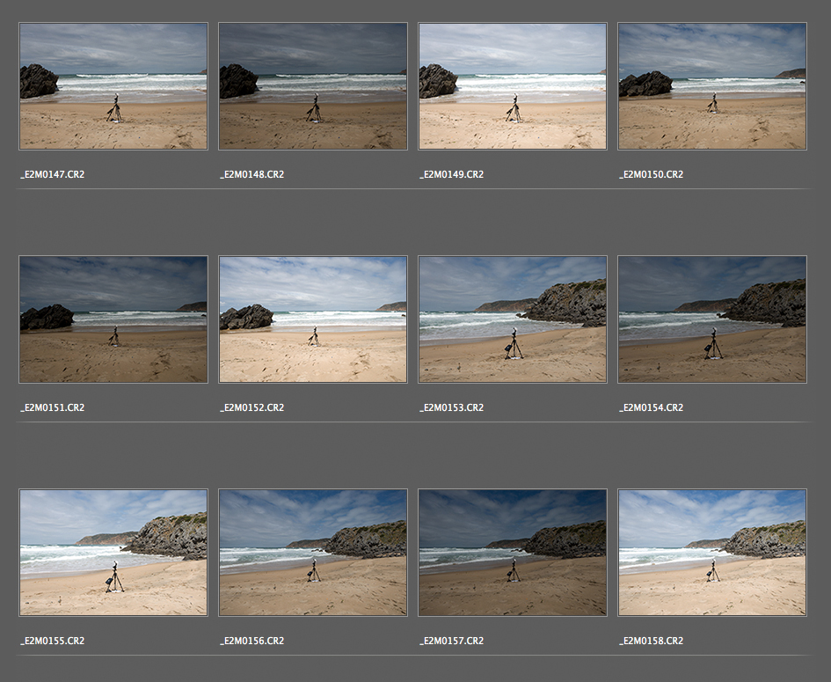Screen dimensions: 831x682
Task: Pick the _E2M0155.CR2 thumbnail image
Action: point(113,553)
